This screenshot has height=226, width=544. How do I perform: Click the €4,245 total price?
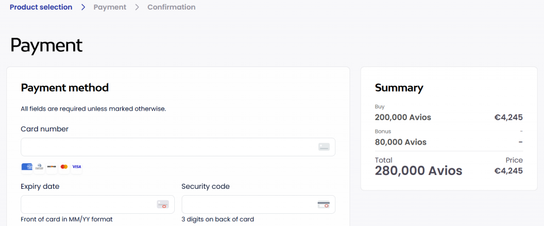pyautogui.click(x=508, y=171)
